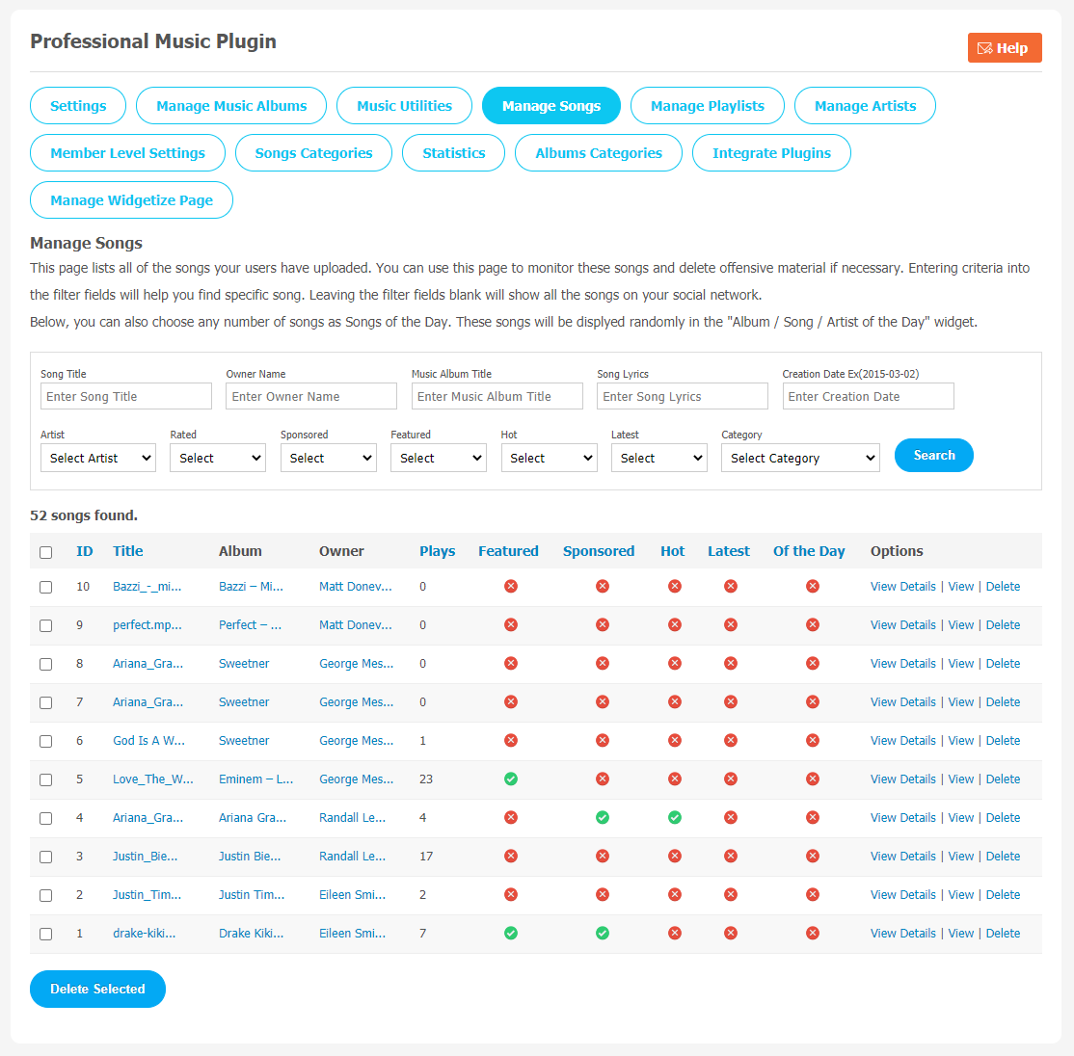This screenshot has height=1056, width=1074.
Task: Open the Sponsored filter dropdown
Action: point(328,458)
